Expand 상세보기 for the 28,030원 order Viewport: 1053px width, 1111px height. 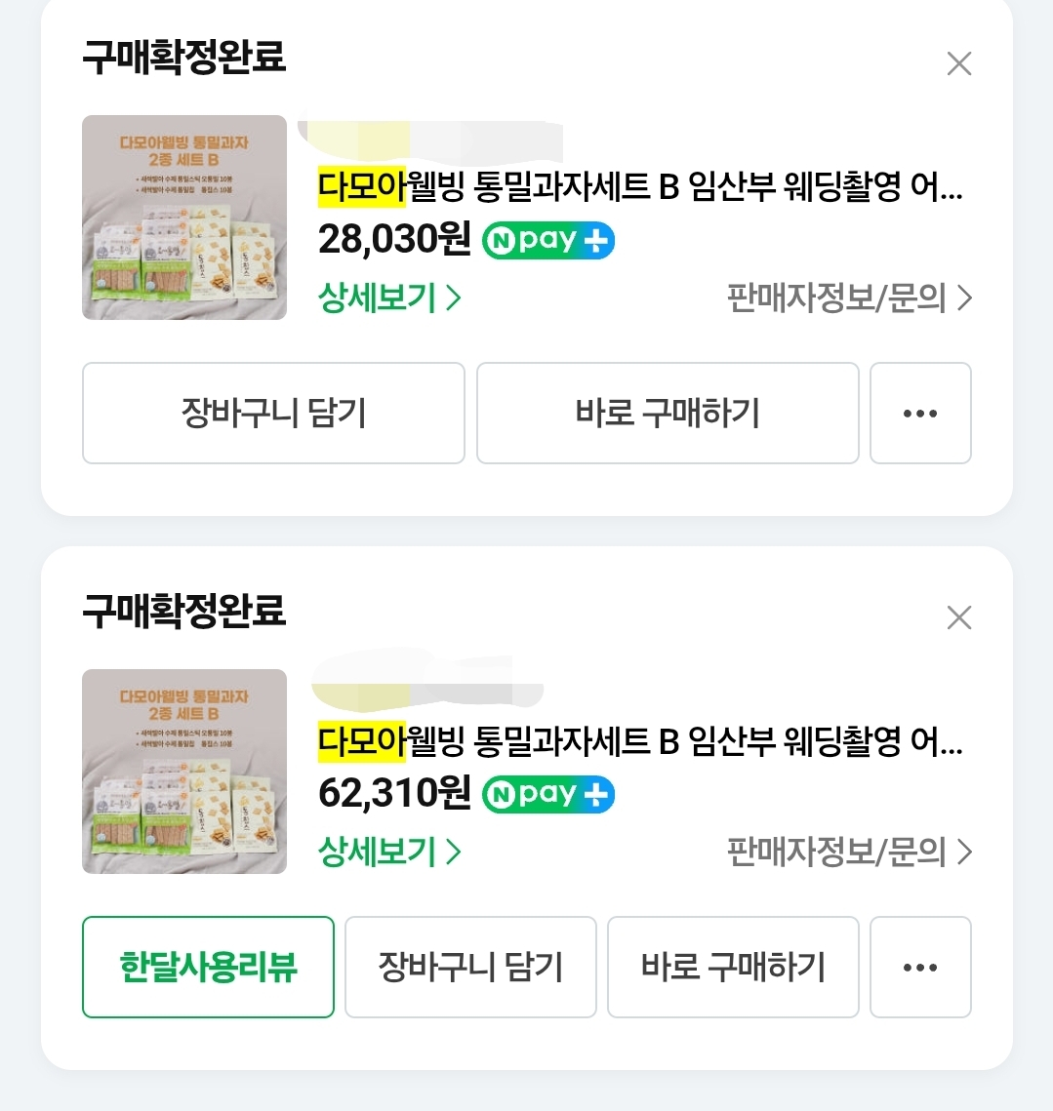pyautogui.click(x=389, y=298)
